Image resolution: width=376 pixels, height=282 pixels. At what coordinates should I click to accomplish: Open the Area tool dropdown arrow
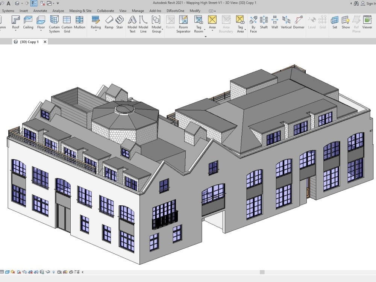[212, 31]
